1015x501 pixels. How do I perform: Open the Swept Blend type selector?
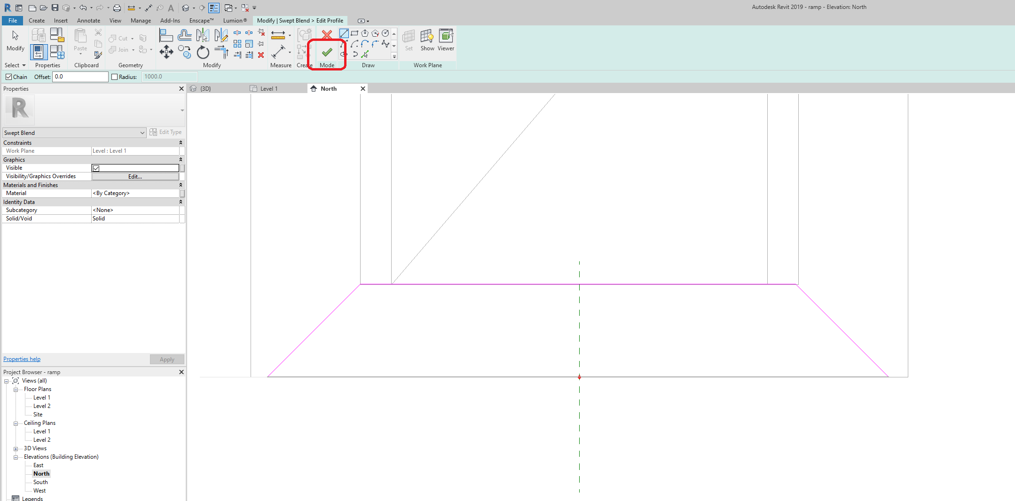pos(74,133)
